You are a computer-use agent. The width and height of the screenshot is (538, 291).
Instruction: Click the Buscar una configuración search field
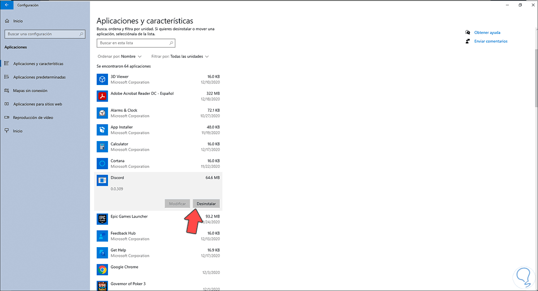point(44,34)
